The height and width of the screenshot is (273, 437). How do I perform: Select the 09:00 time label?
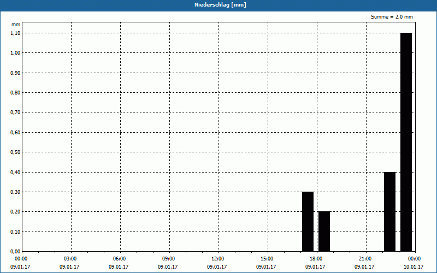[169, 259]
